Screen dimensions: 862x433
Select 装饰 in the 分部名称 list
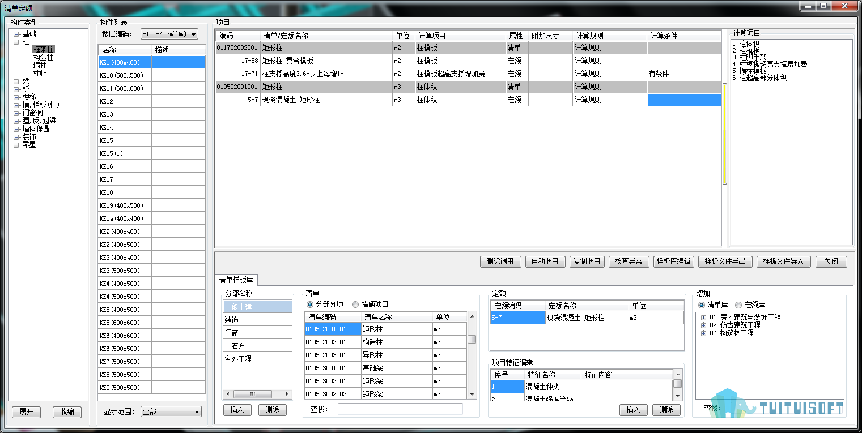pos(258,320)
